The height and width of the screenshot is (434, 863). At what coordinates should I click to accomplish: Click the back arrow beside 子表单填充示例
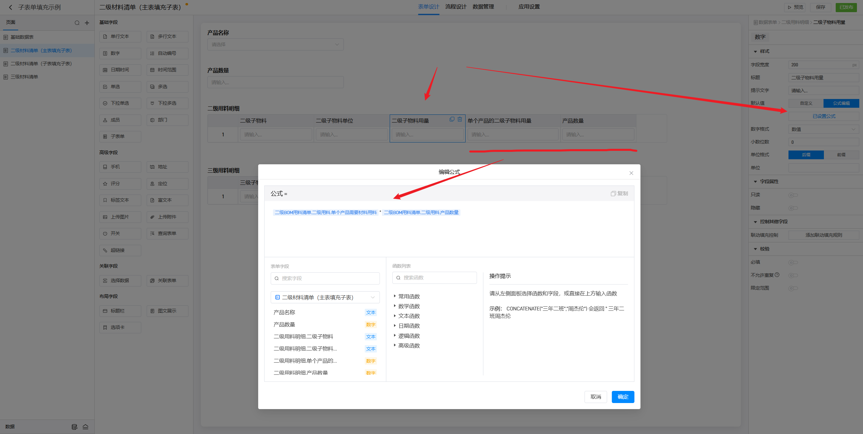point(10,7)
